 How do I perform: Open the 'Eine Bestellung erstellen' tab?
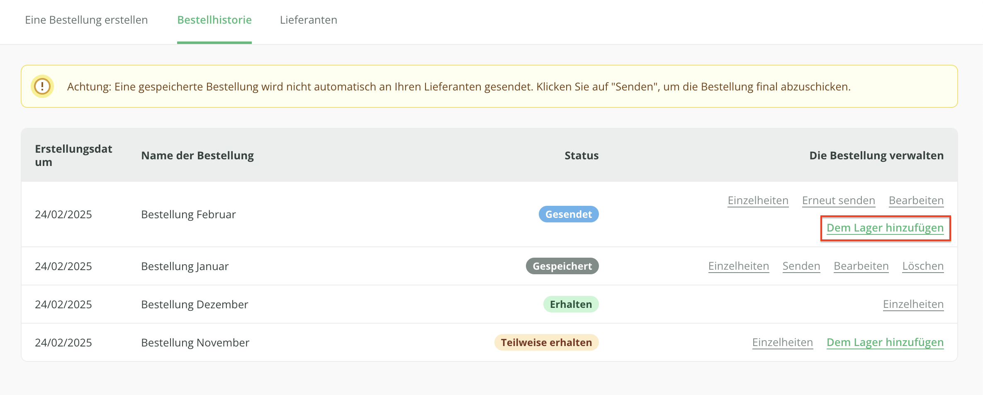[x=86, y=20]
